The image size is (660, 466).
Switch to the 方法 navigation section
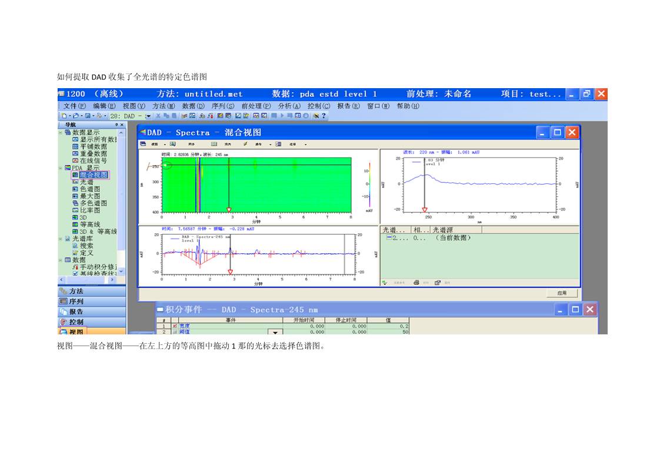pos(76,291)
